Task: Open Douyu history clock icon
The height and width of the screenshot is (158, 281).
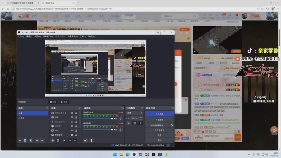Action: (204, 16)
